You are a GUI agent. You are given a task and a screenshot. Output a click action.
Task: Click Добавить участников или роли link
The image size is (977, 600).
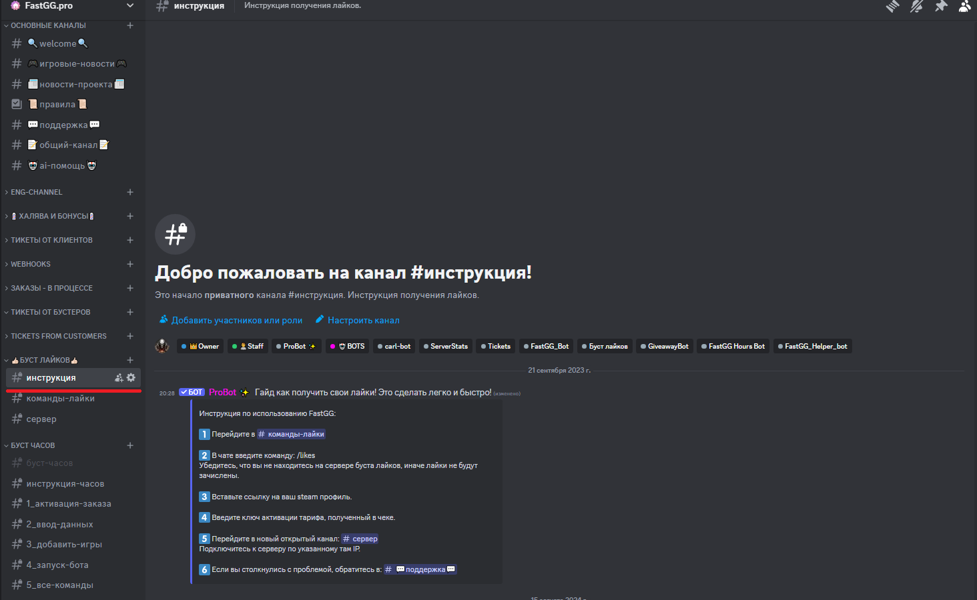tap(230, 320)
